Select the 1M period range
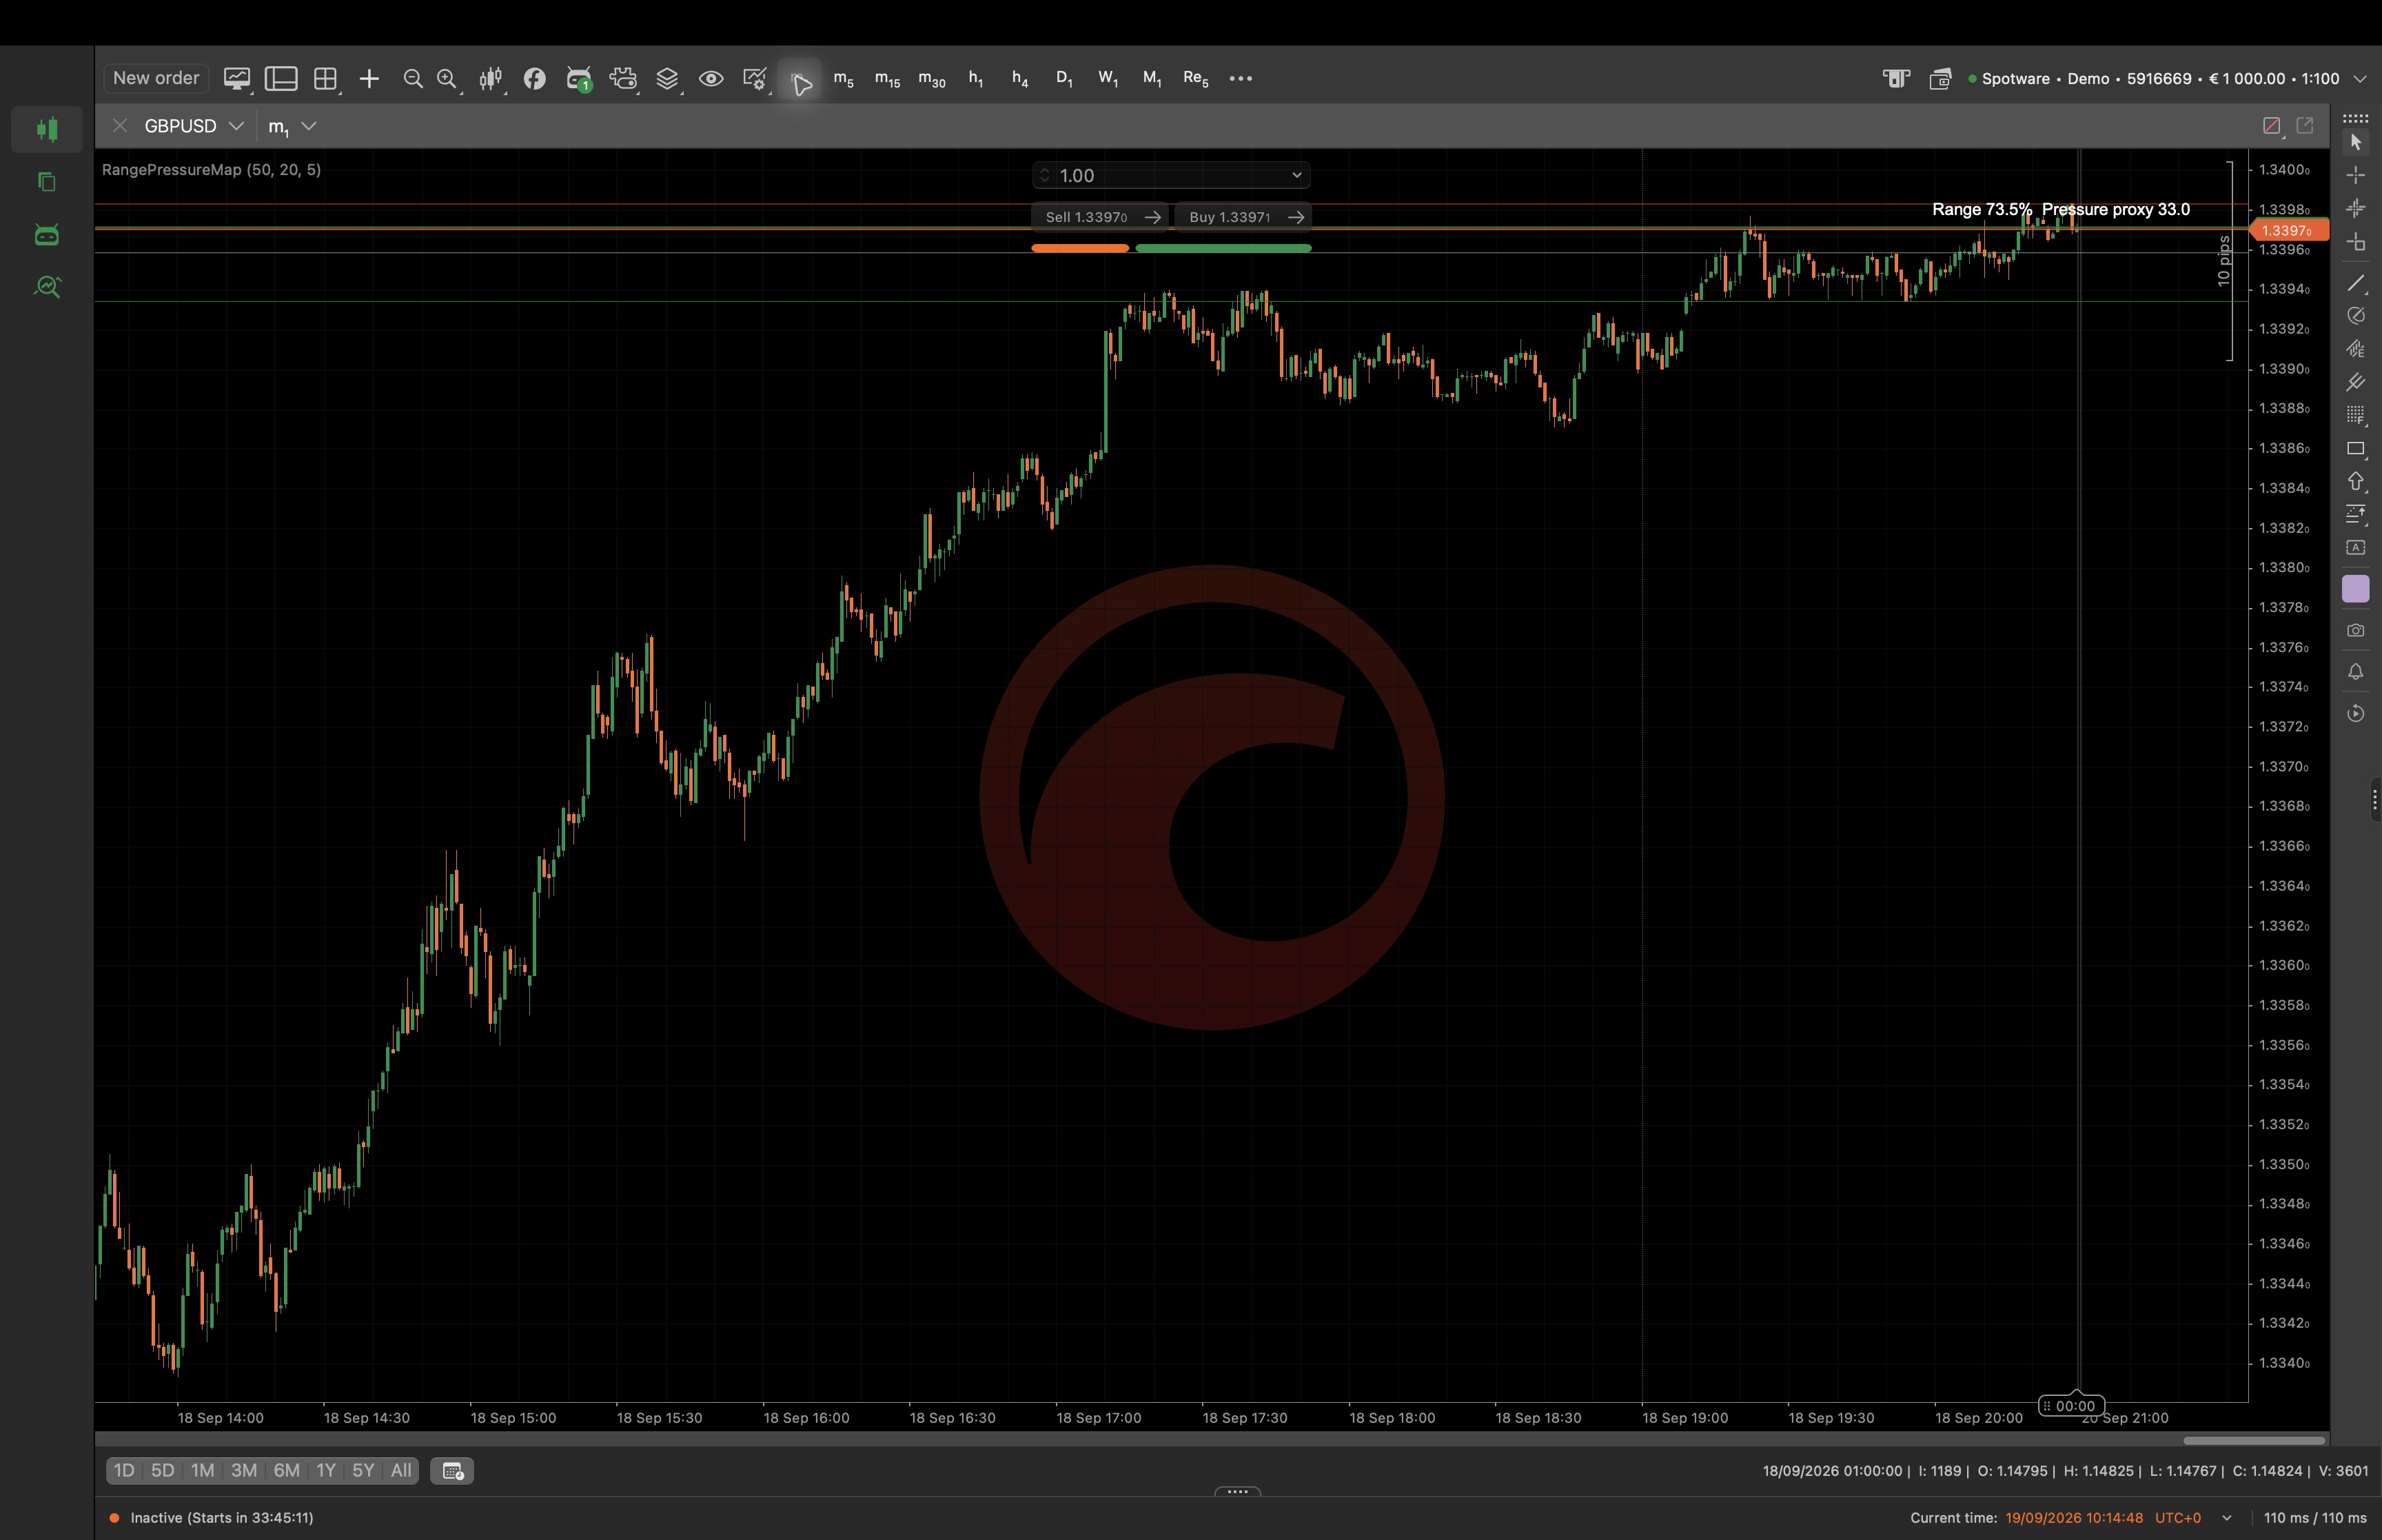The image size is (2382, 1540). point(203,1470)
